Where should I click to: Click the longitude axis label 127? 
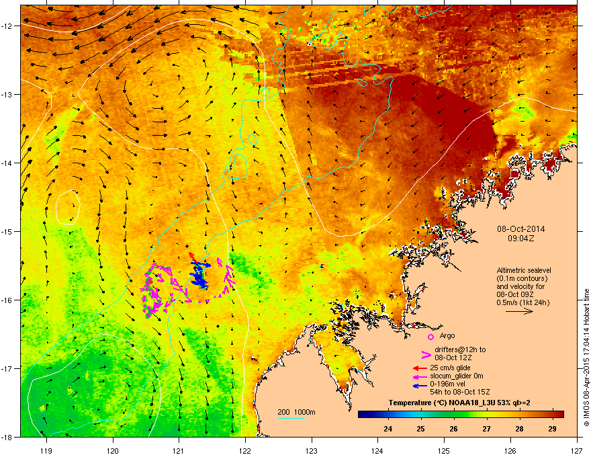tap(577, 450)
